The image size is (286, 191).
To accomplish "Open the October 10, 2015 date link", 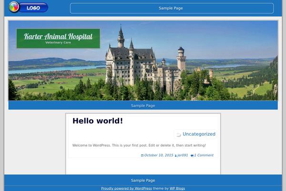I will click(159, 155).
